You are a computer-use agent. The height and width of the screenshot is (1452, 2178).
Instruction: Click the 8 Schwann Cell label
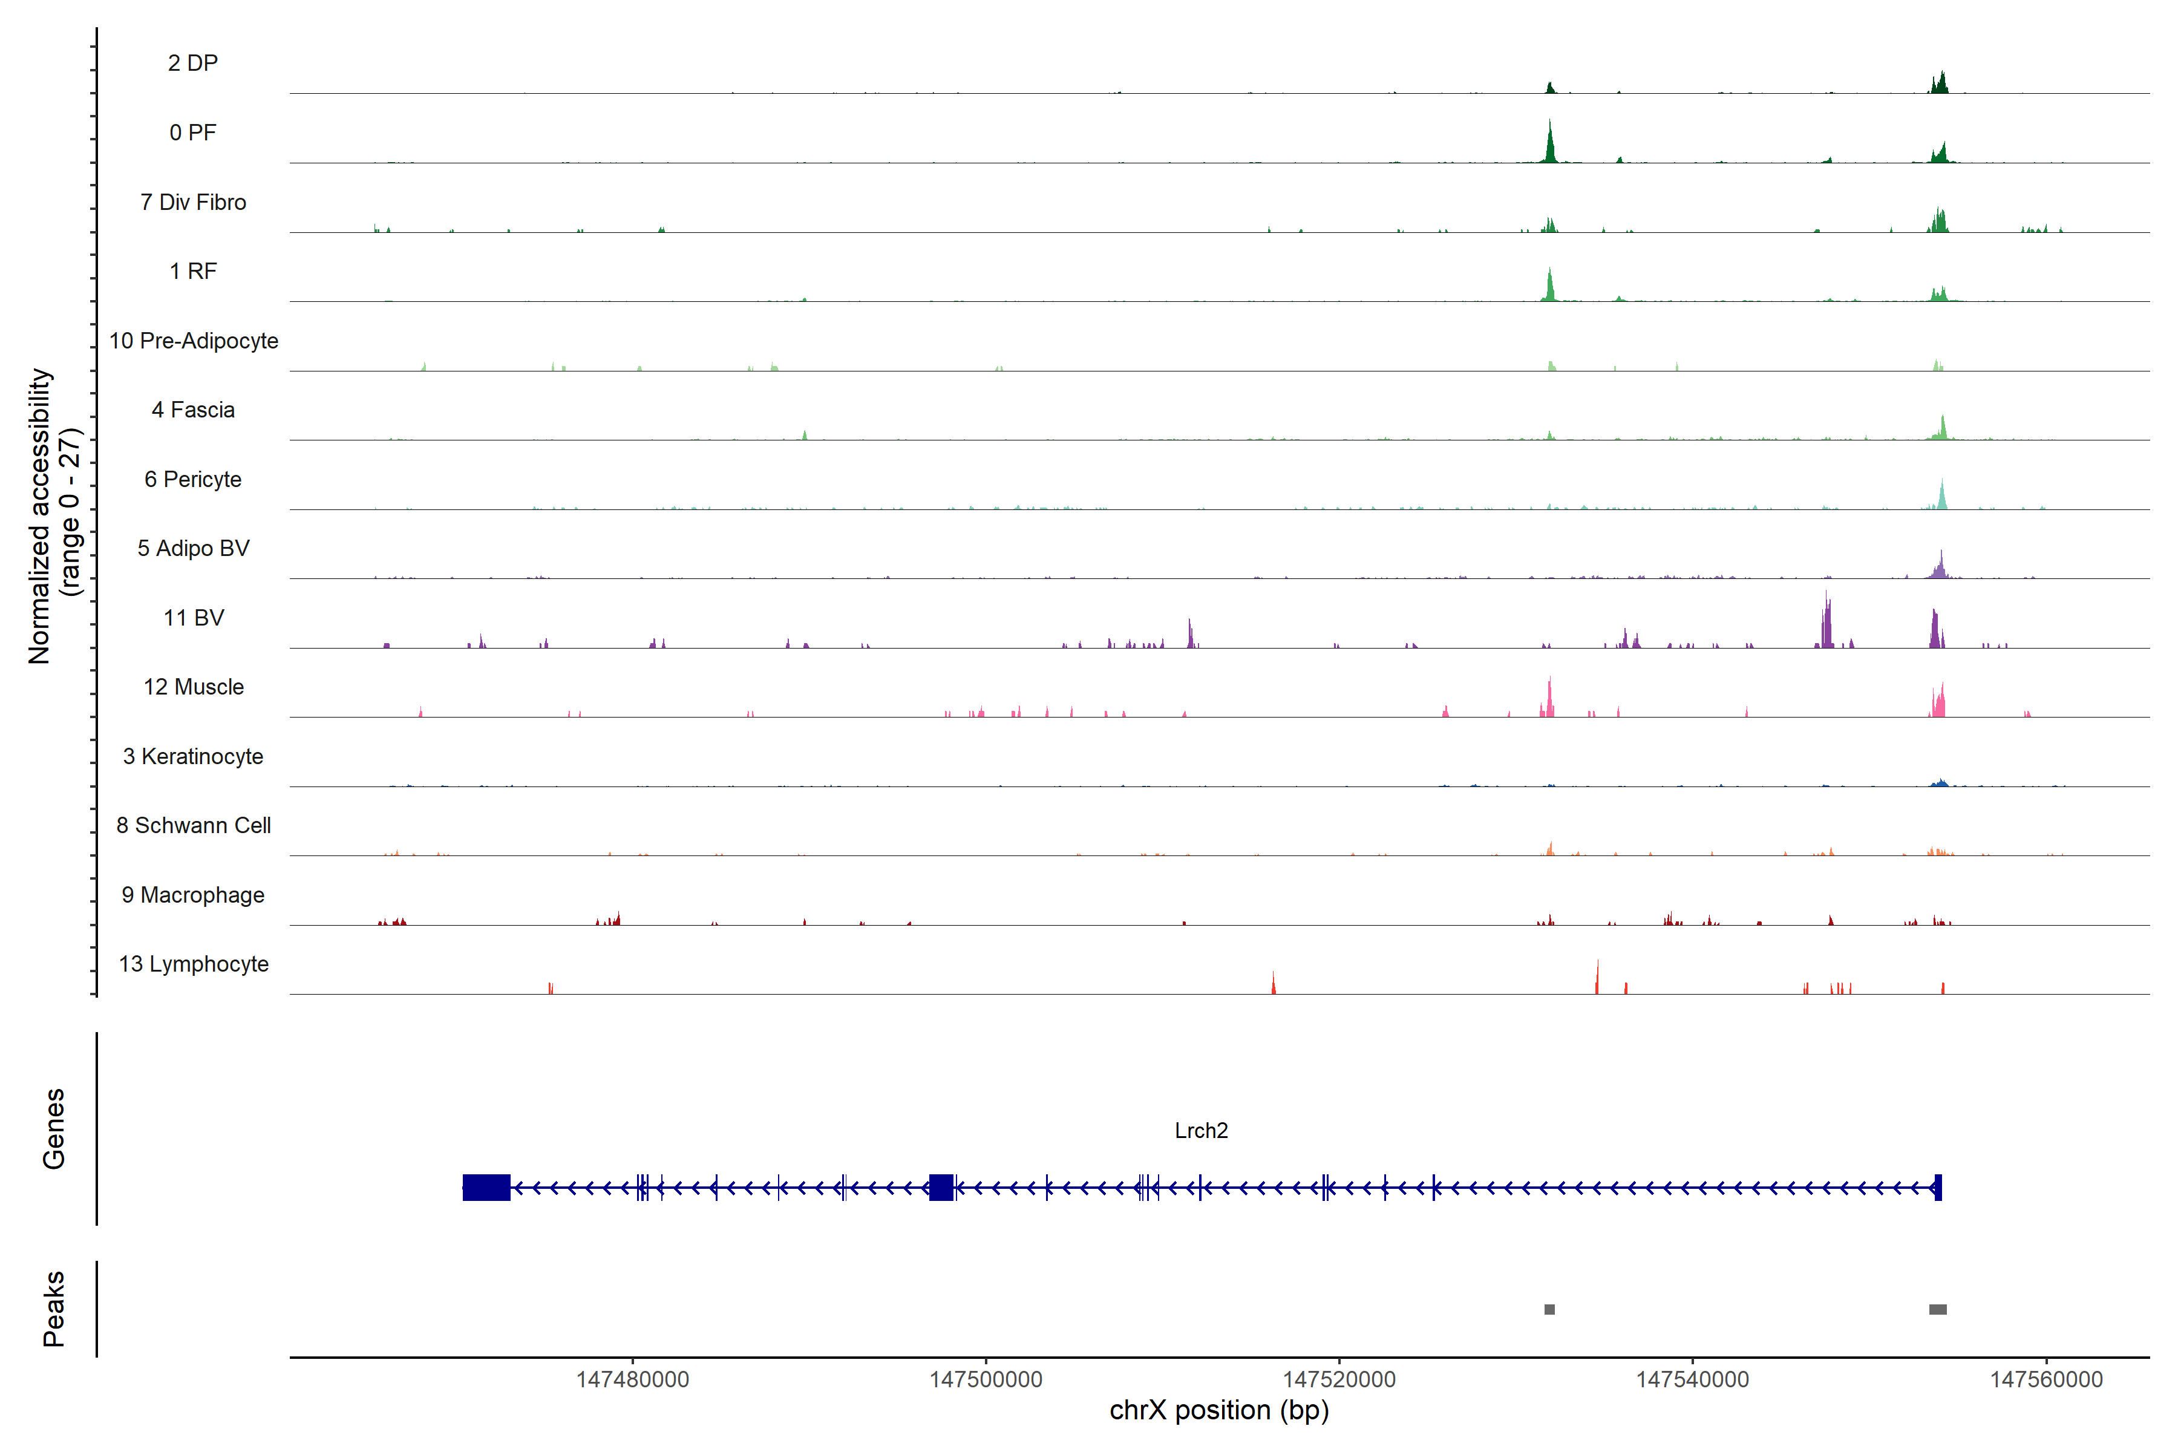[x=192, y=825]
